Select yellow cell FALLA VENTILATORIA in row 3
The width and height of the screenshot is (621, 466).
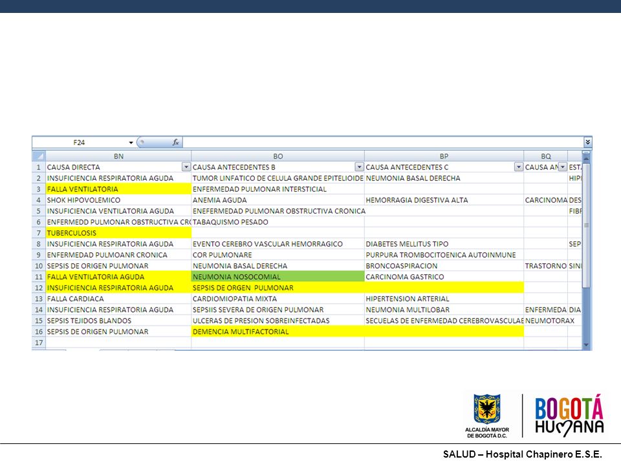pos(118,189)
